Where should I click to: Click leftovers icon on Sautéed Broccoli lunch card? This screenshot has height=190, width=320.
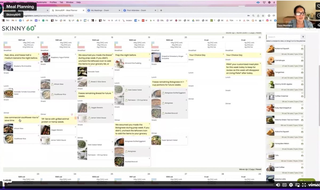[x=163, y=113]
